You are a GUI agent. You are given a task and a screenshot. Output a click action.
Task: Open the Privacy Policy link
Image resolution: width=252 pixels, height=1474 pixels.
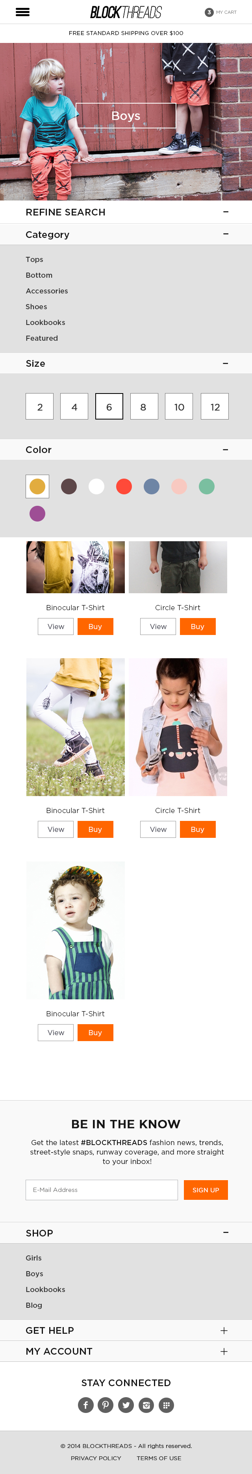[x=96, y=1458]
